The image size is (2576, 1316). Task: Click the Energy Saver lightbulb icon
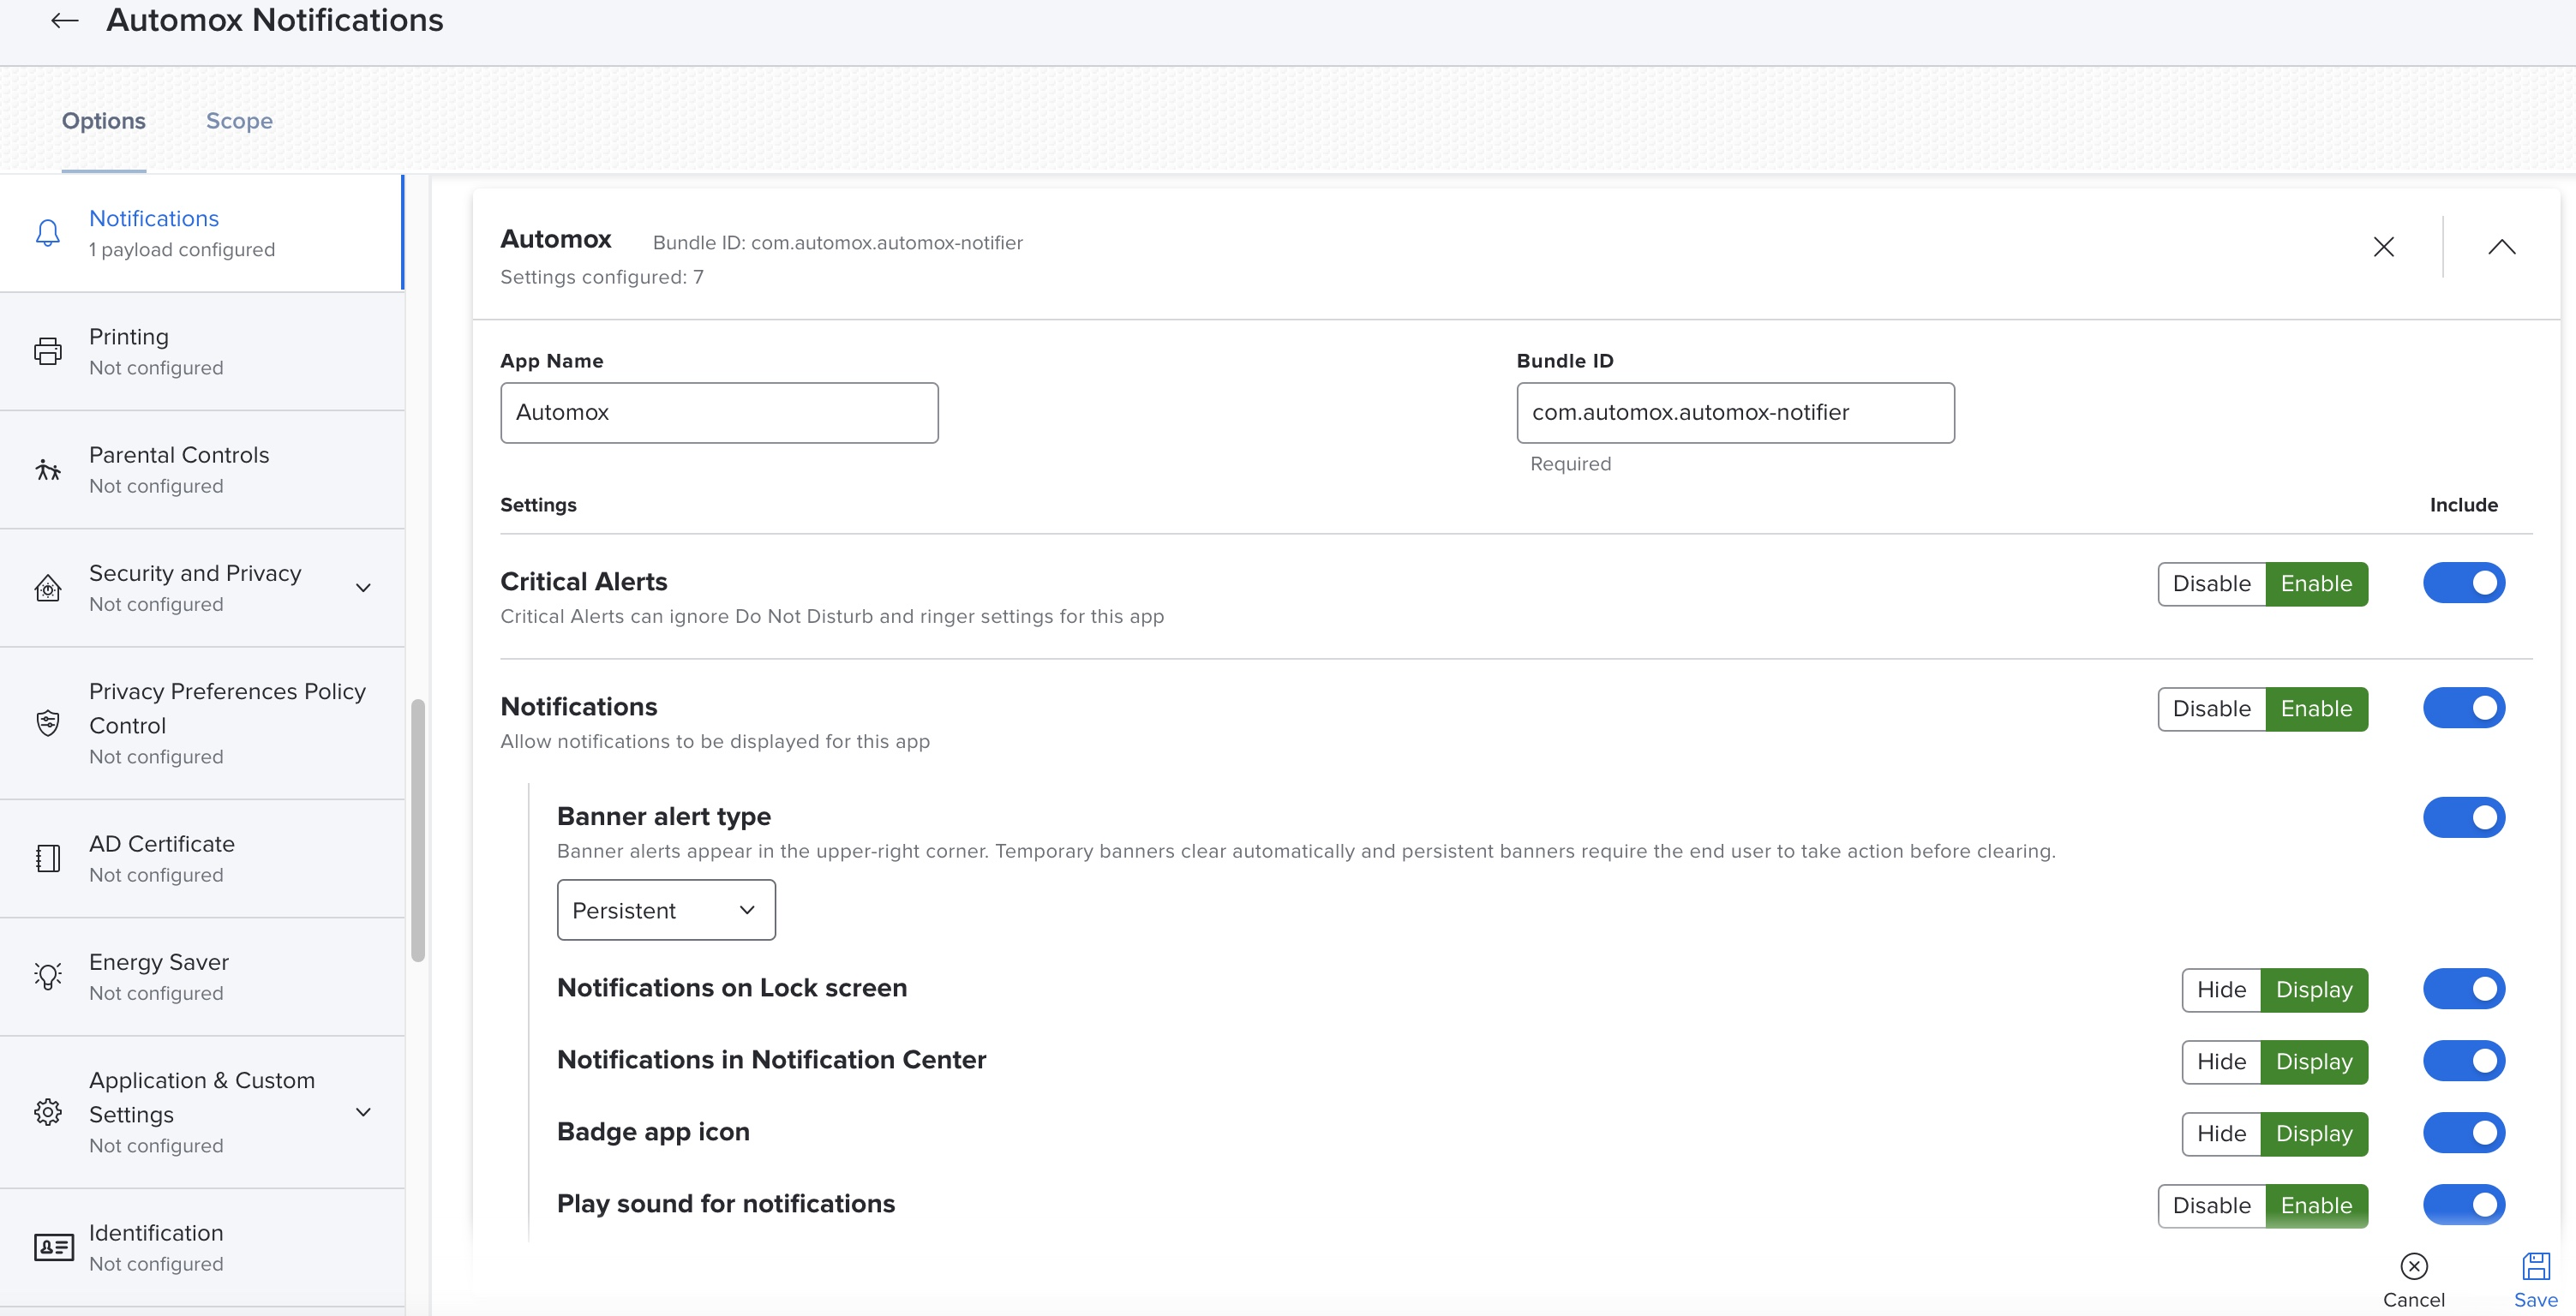click(x=47, y=976)
